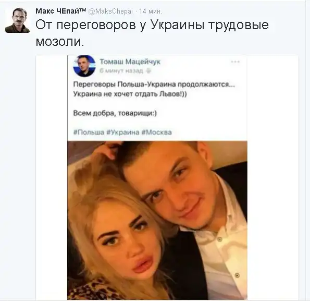
Task: Click the Макс ЧЕпай display name
Action: pos(60,11)
